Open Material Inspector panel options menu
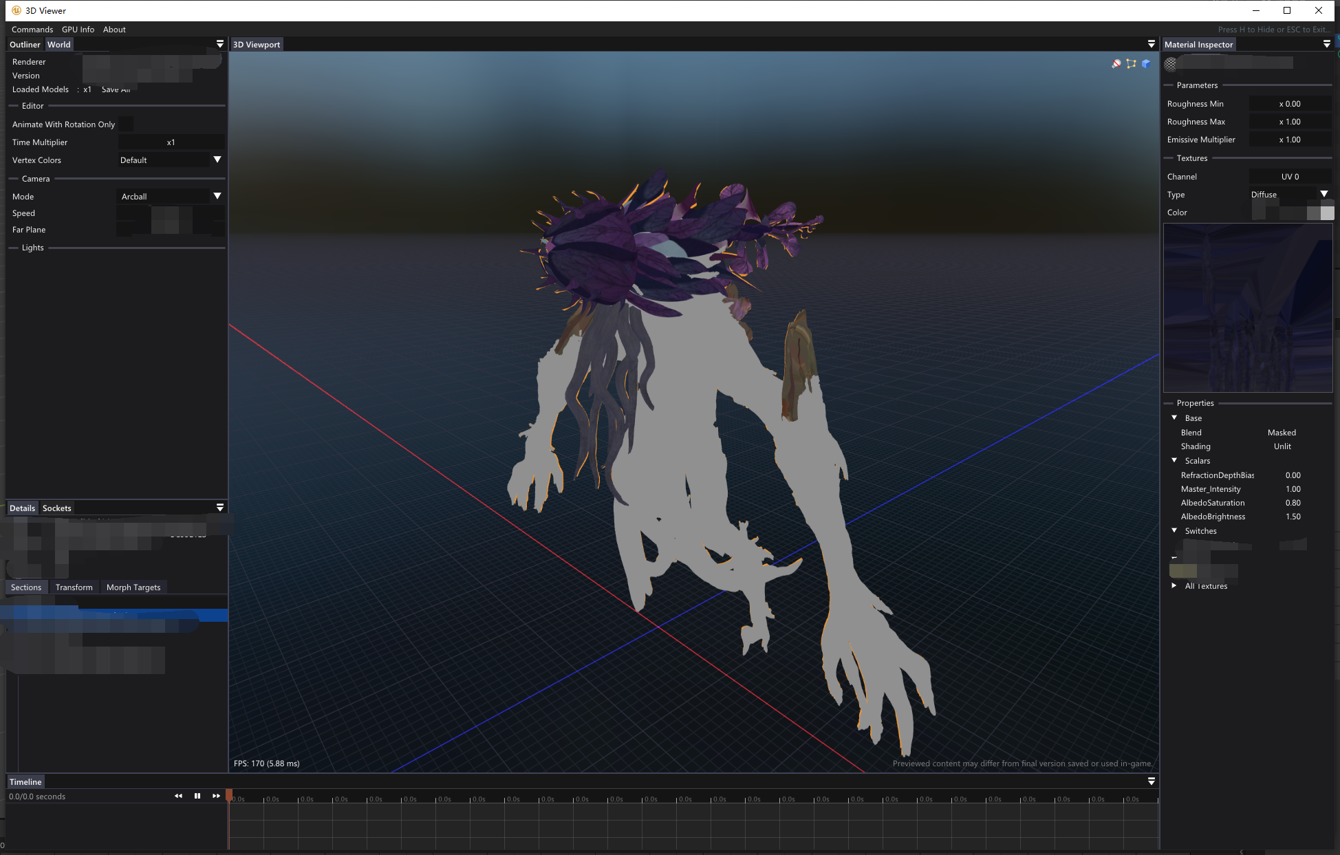This screenshot has height=855, width=1340. (1326, 44)
